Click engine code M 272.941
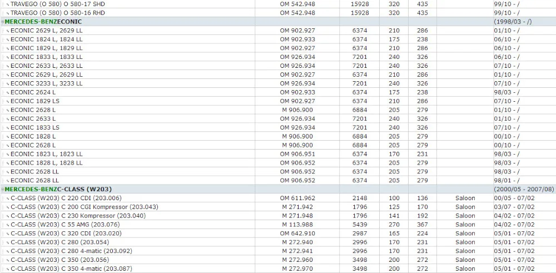This screenshot has height=273, width=556. click(297, 251)
